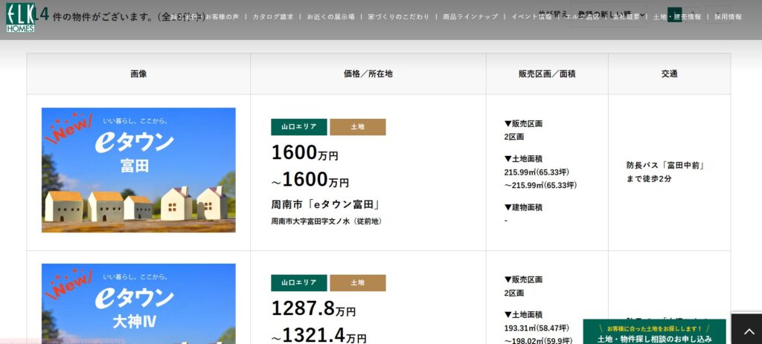The height and width of the screenshot is (344, 762).
Task: Click 土地 tag on the 1287.8万円 listing
Action: point(357,283)
